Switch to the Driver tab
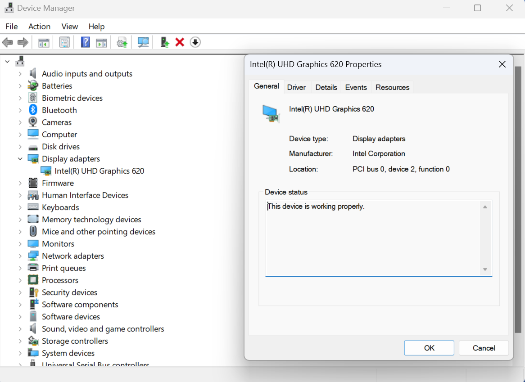 click(297, 87)
